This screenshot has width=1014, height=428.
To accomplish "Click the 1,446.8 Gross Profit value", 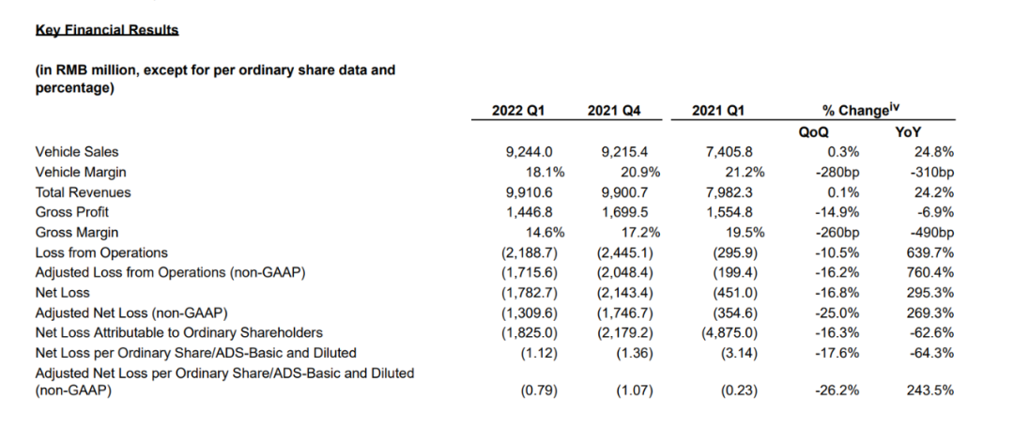I will (529, 212).
